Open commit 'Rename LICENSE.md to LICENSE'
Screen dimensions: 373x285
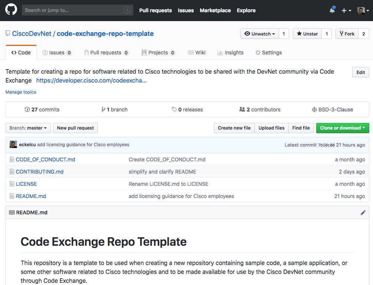168,184
